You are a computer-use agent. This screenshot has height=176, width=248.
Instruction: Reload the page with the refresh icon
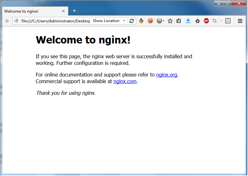132,21
